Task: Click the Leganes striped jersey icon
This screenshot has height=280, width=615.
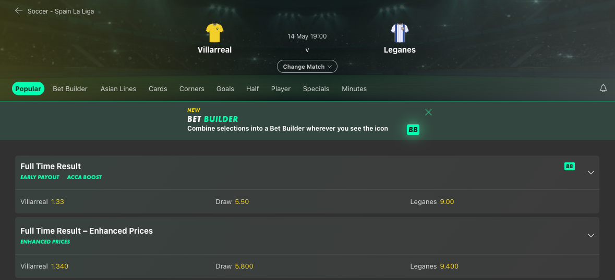Action: point(400,33)
